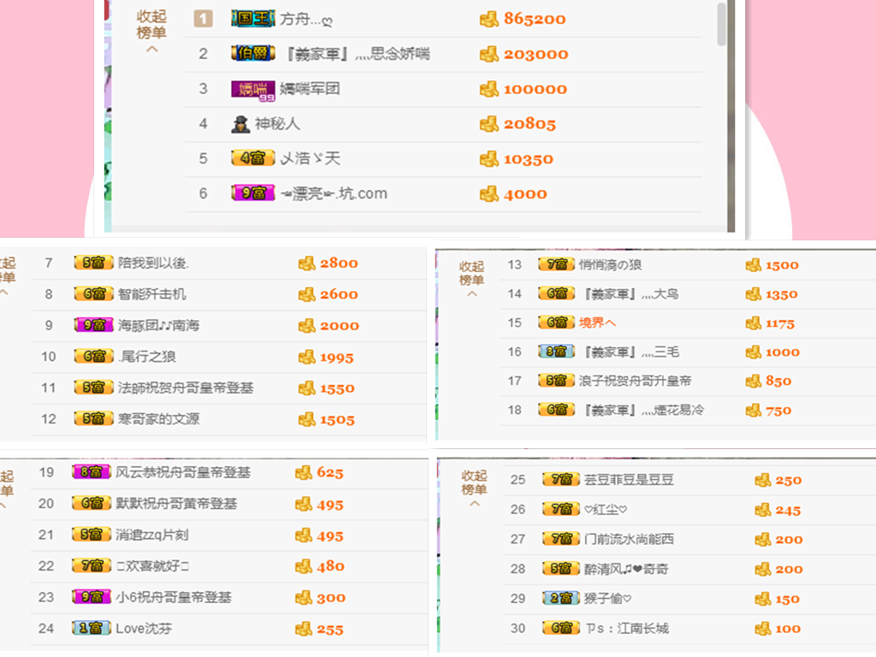This screenshot has height=657, width=876.
Task: Select the user ♡红尘♡ at rank 26
Action: pos(606,510)
